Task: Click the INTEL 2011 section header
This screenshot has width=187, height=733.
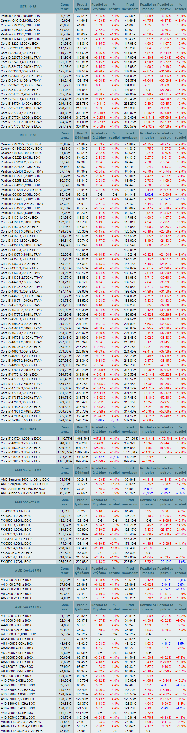Action: [x=28, y=429]
